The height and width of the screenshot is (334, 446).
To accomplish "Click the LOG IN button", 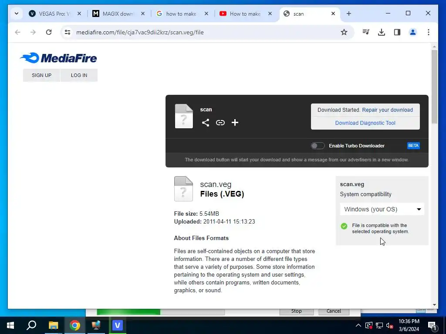I will [x=79, y=75].
